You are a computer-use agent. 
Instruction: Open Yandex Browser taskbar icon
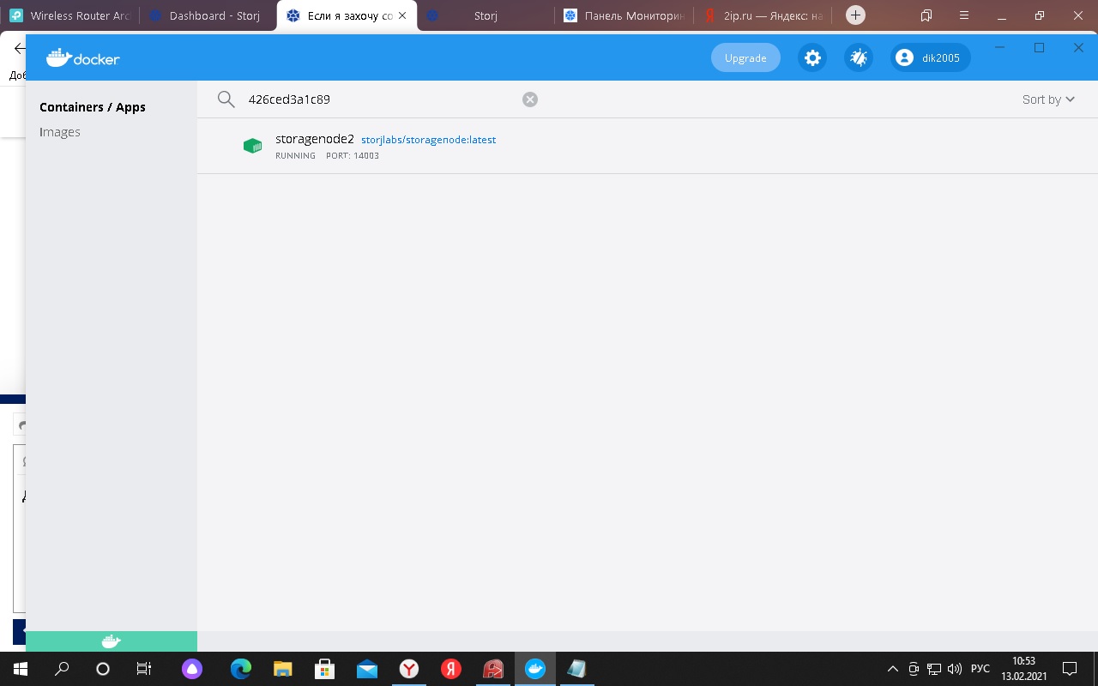coord(409,669)
